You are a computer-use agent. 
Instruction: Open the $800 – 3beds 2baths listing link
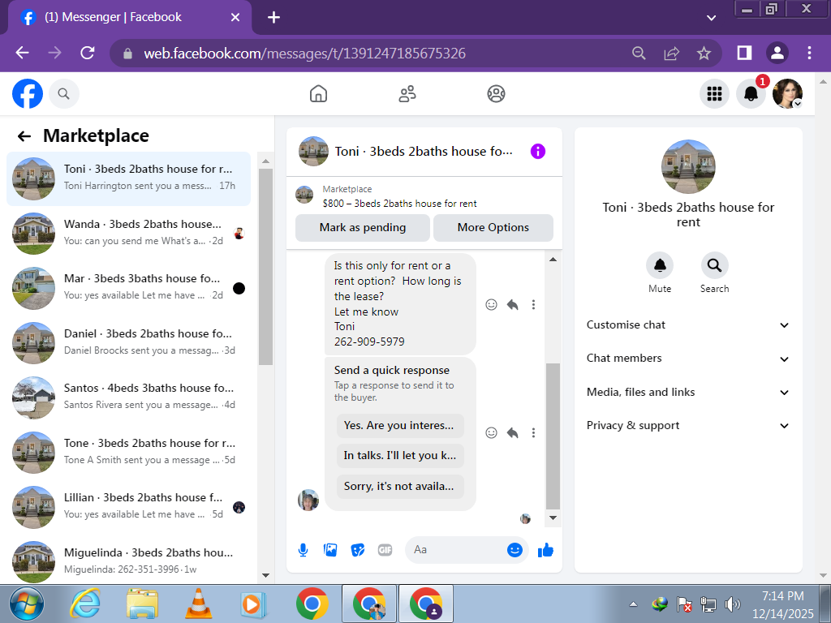click(399, 204)
